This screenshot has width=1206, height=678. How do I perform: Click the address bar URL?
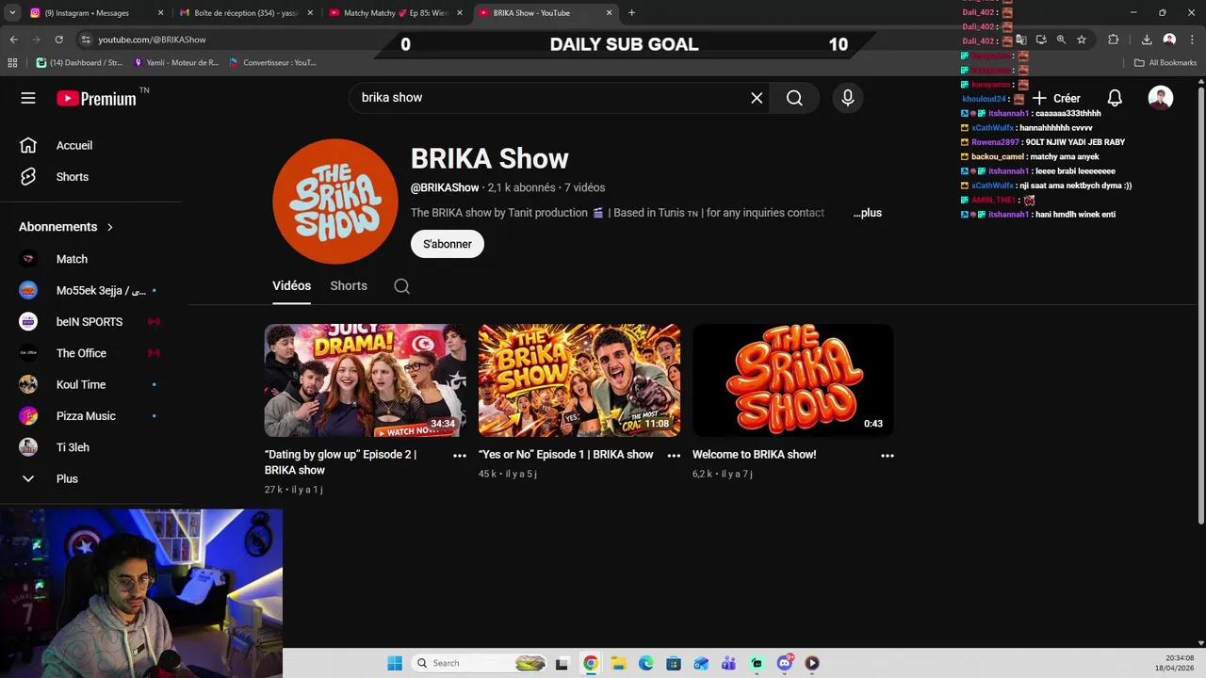tap(152, 40)
